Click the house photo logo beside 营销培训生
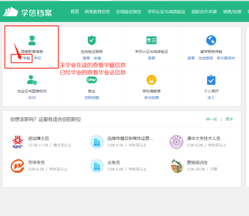The width and height of the screenshot is (249, 216). coord(176,166)
